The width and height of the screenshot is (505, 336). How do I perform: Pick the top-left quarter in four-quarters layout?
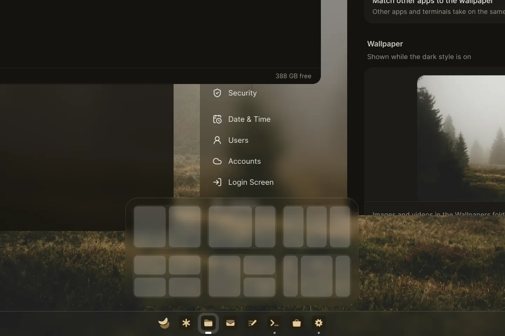150,265
